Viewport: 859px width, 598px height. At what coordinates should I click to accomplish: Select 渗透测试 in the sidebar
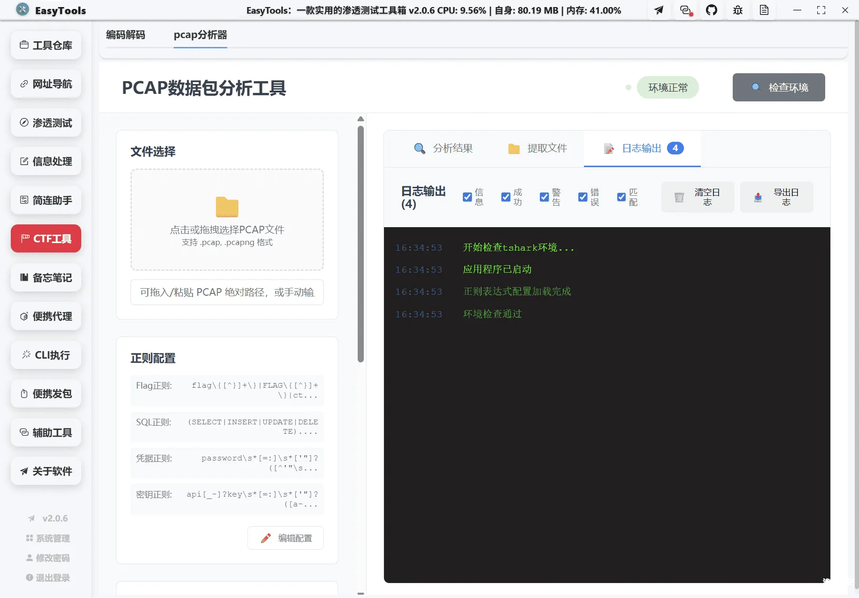point(46,123)
